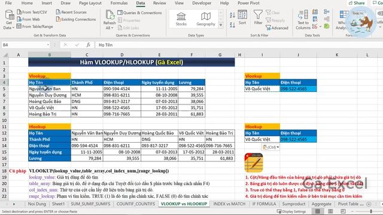
Task: Open the Developer ribbon tab
Action: coord(202,3)
